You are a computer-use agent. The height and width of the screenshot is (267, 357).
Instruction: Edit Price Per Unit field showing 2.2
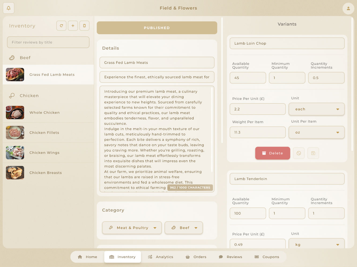click(258, 109)
